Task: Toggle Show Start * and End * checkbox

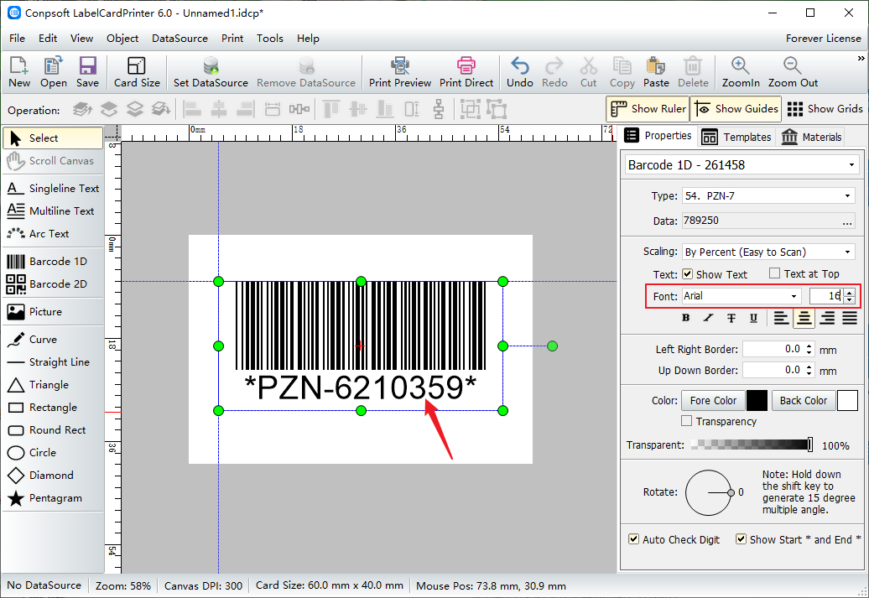Action: tap(741, 539)
